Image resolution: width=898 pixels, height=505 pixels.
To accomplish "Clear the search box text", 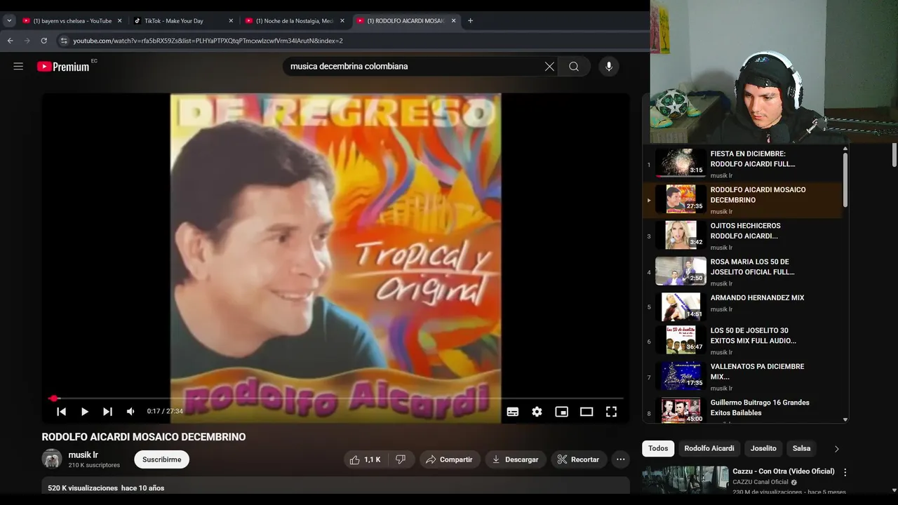I will (x=549, y=67).
